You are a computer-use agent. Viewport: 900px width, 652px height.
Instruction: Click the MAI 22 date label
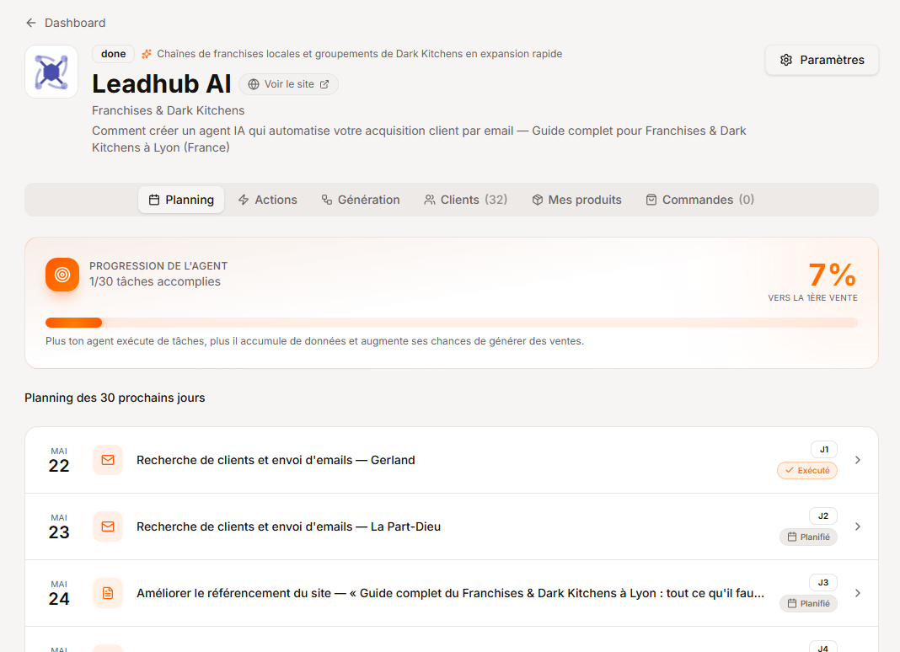pyautogui.click(x=59, y=460)
